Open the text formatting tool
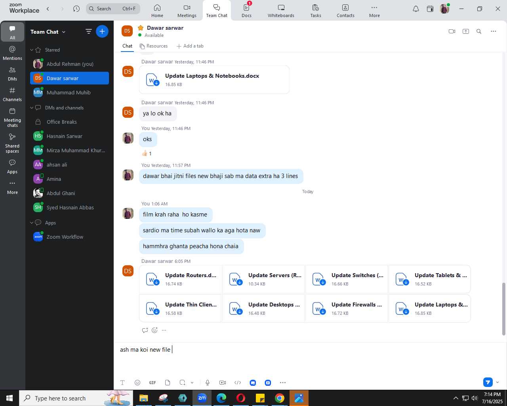Screen dimensions: 507x406 point(122,383)
